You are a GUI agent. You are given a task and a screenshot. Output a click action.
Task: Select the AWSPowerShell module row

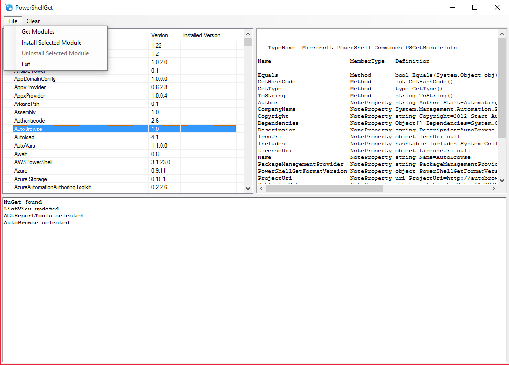pyautogui.click(x=125, y=162)
